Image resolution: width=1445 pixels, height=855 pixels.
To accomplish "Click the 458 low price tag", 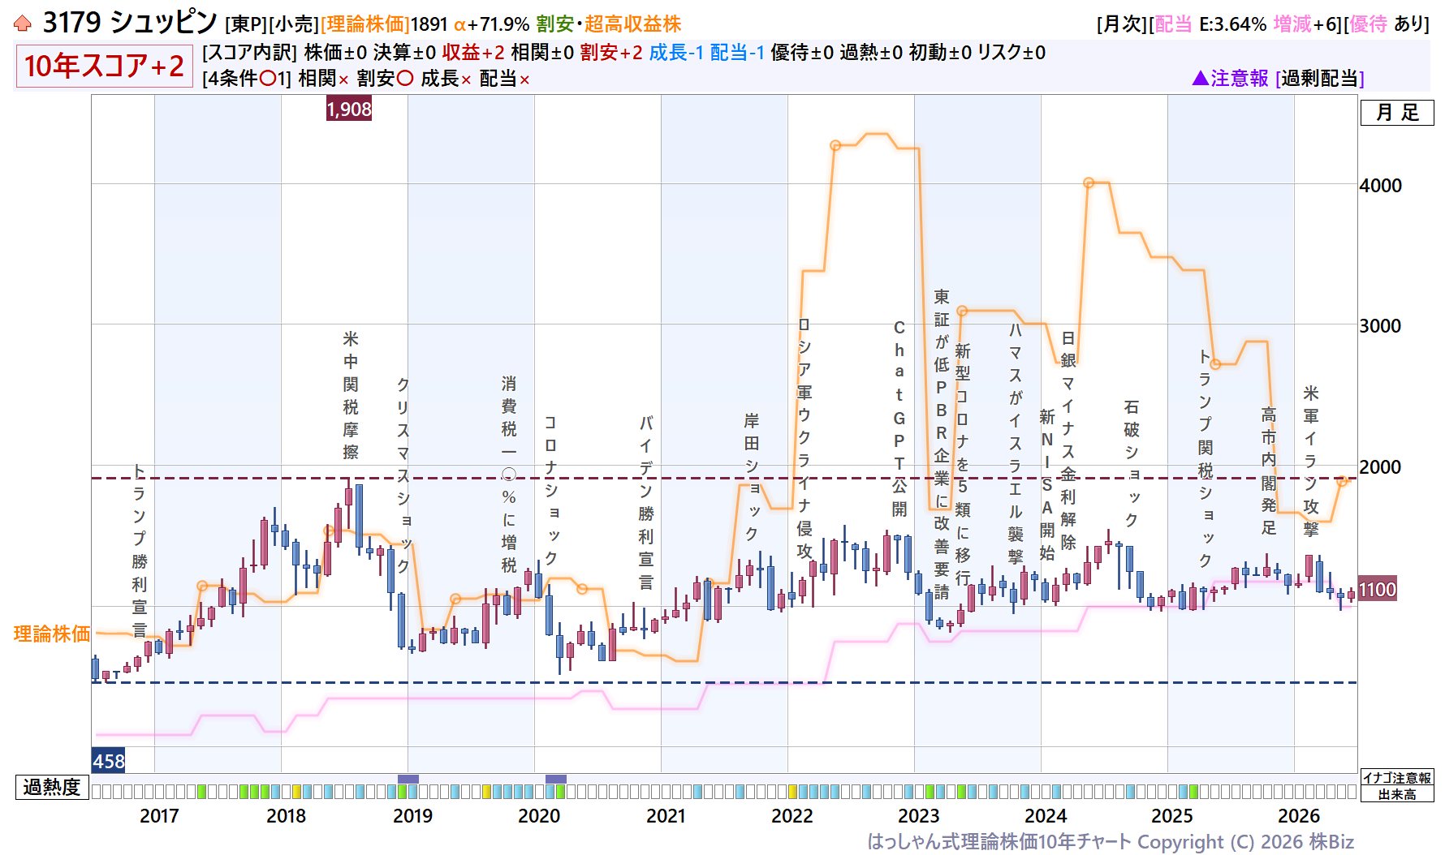I will (x=109, y=761).
